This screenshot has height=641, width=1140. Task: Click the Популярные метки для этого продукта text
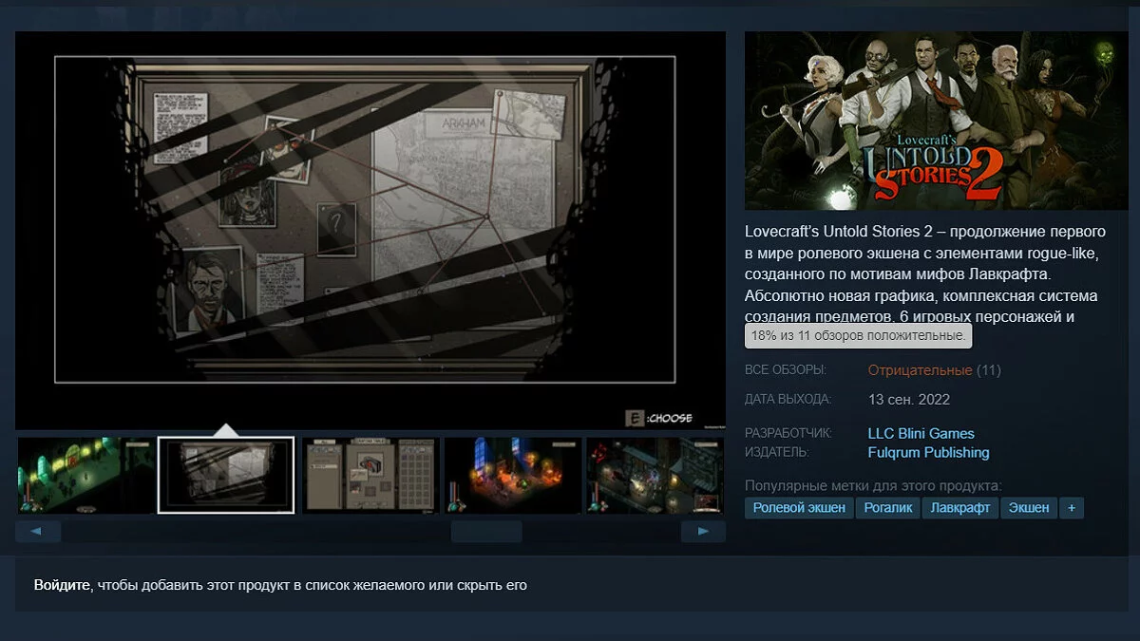[873, 485]
